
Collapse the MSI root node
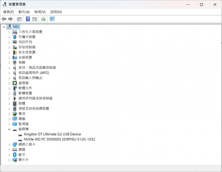click(x=4, y=27)
